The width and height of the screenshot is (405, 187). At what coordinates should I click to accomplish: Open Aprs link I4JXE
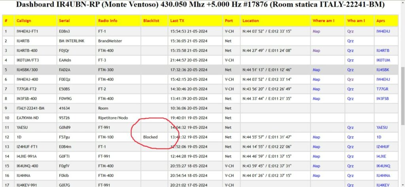pos(382,156)
